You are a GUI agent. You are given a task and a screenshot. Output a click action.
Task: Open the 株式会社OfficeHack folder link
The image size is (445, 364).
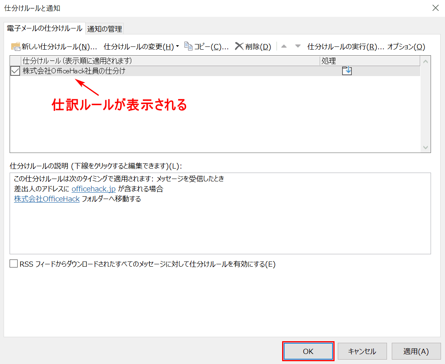click(x=47, y=199)
